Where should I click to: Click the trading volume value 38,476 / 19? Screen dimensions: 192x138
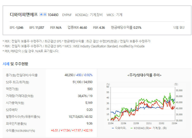(x=85, y=96)
